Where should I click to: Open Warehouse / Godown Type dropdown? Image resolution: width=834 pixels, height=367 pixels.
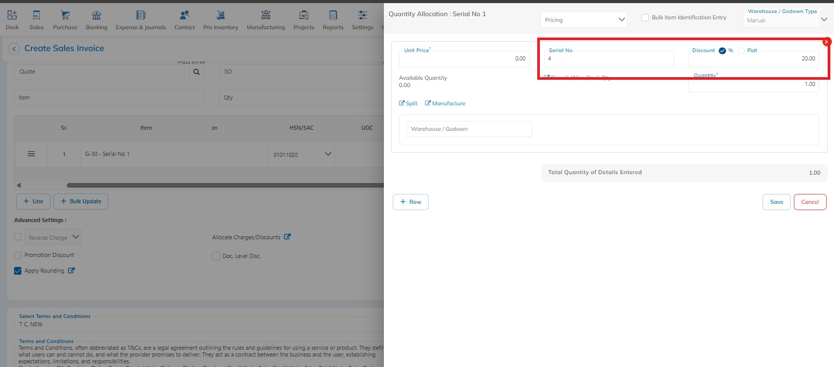click(824, 20)
